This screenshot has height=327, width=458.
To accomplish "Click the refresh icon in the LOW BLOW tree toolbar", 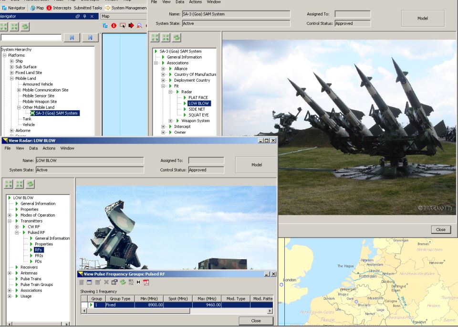I will [31, 184].
